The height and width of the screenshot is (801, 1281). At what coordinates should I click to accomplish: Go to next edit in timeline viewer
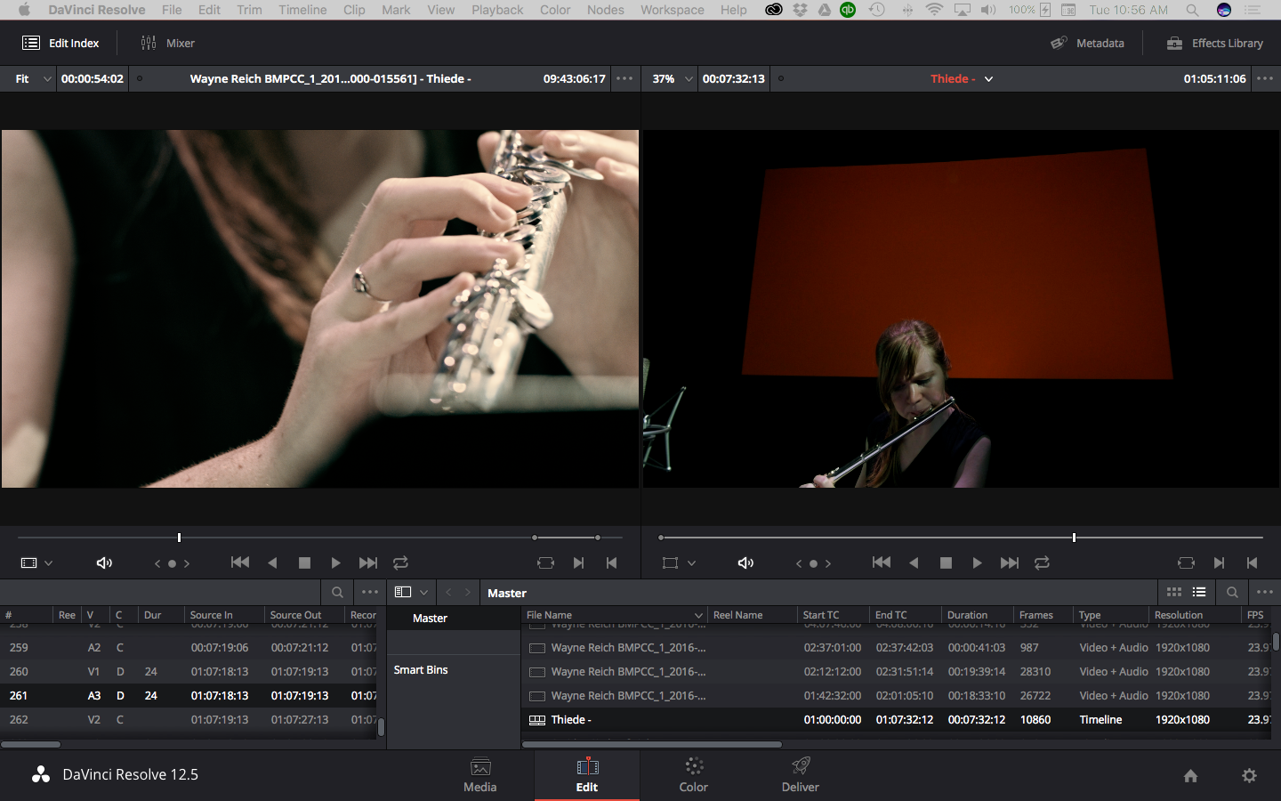pyautogui.click(x=1009, y=562)
